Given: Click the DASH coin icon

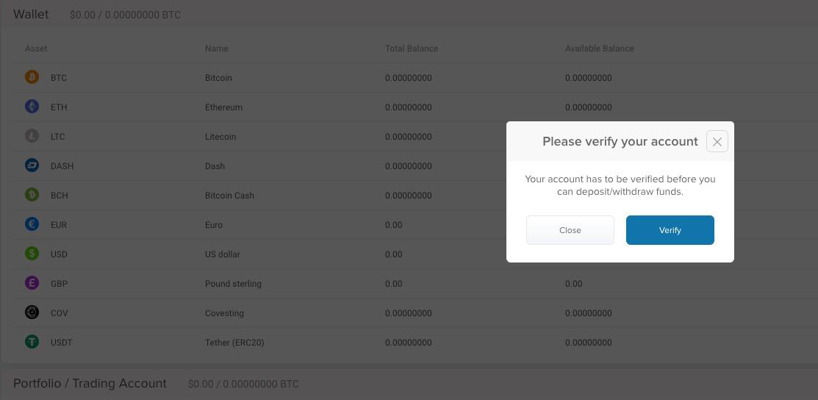Looking at the screenshot, I should (x=32, y=165).
